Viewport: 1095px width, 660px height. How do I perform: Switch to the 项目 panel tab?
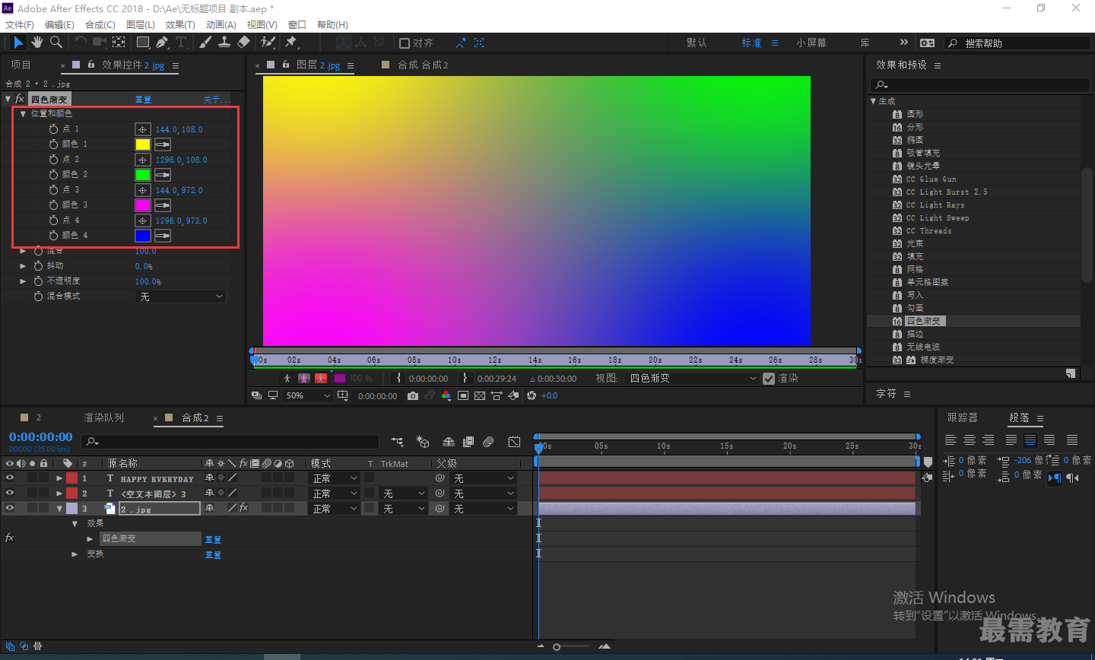[x=21, y=65]
